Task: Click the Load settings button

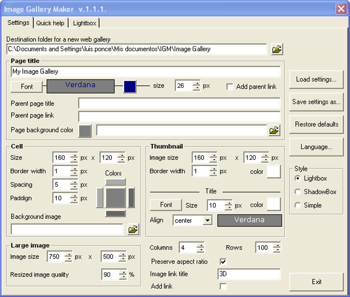Action: (316, 79)
